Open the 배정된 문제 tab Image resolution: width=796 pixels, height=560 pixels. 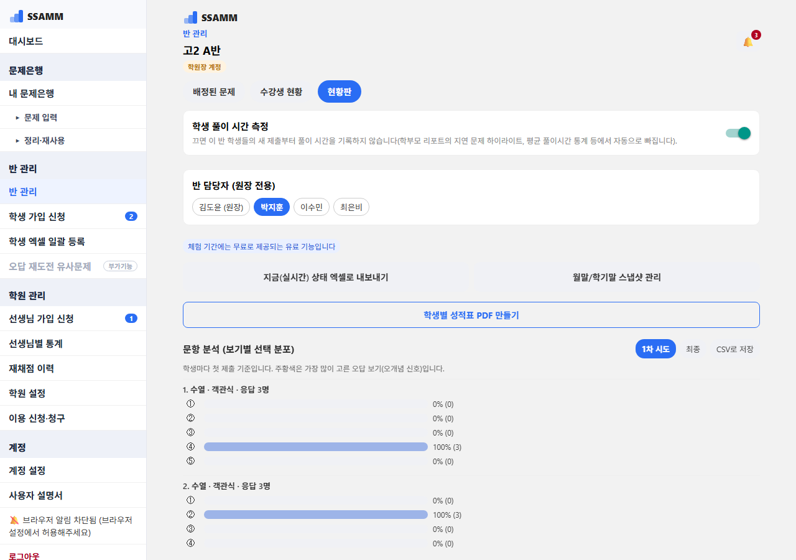214,91
